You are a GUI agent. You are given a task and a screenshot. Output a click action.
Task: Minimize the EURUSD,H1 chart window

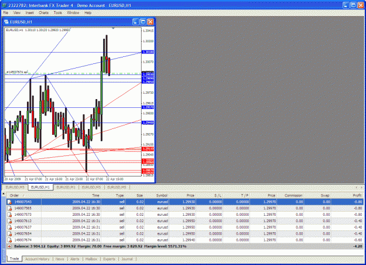(136, 22)
